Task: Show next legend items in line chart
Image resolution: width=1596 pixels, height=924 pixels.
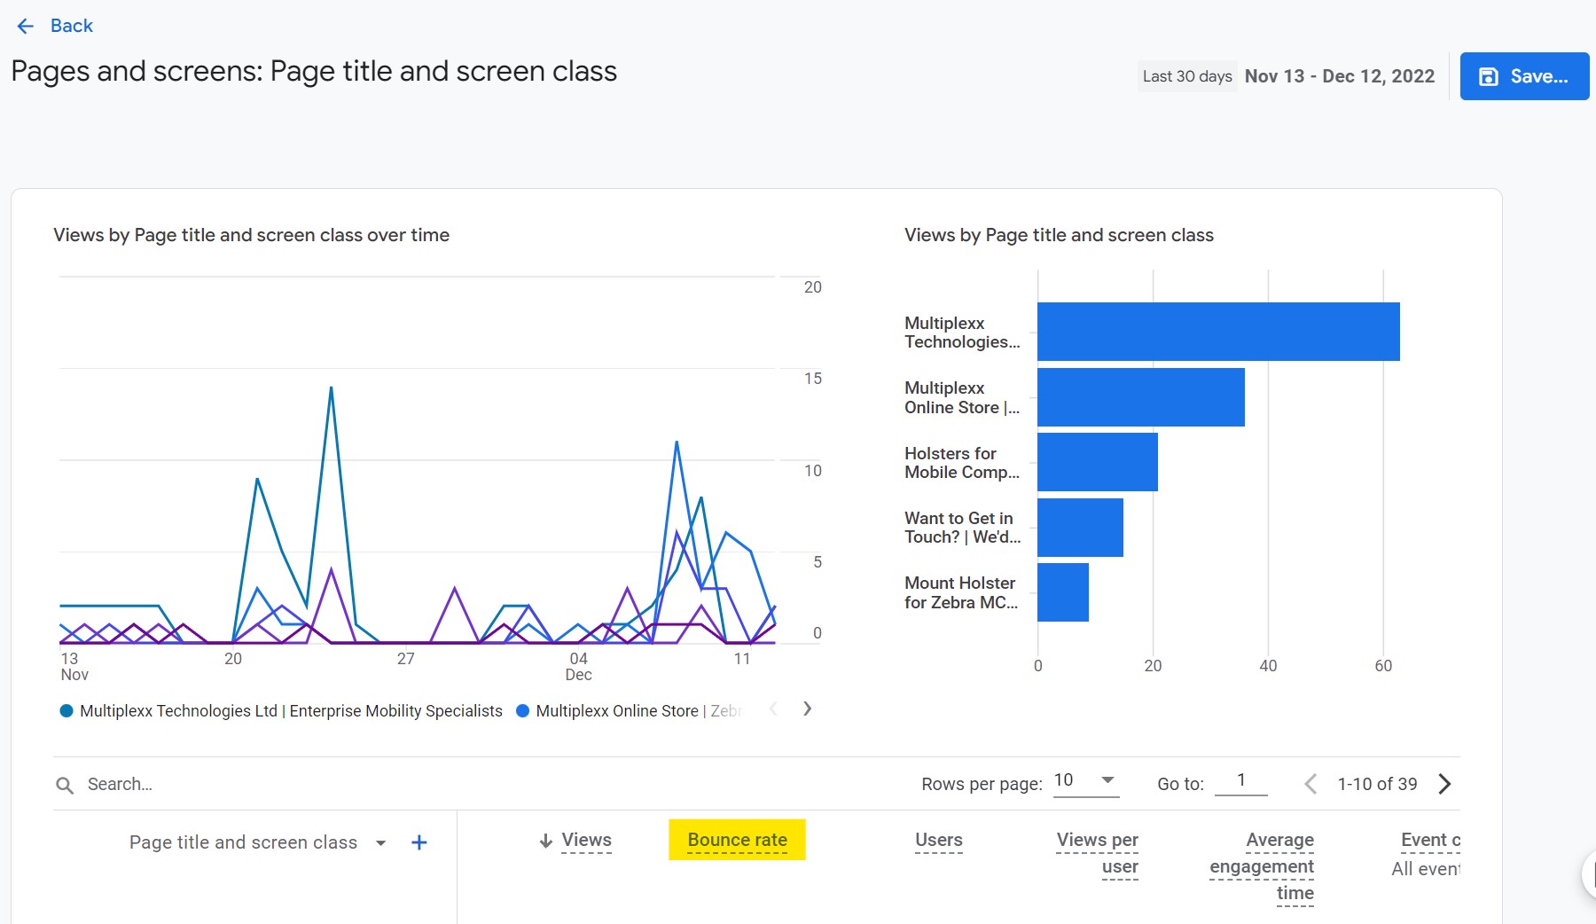Action: pyautogui.click(x=807, y=709)
